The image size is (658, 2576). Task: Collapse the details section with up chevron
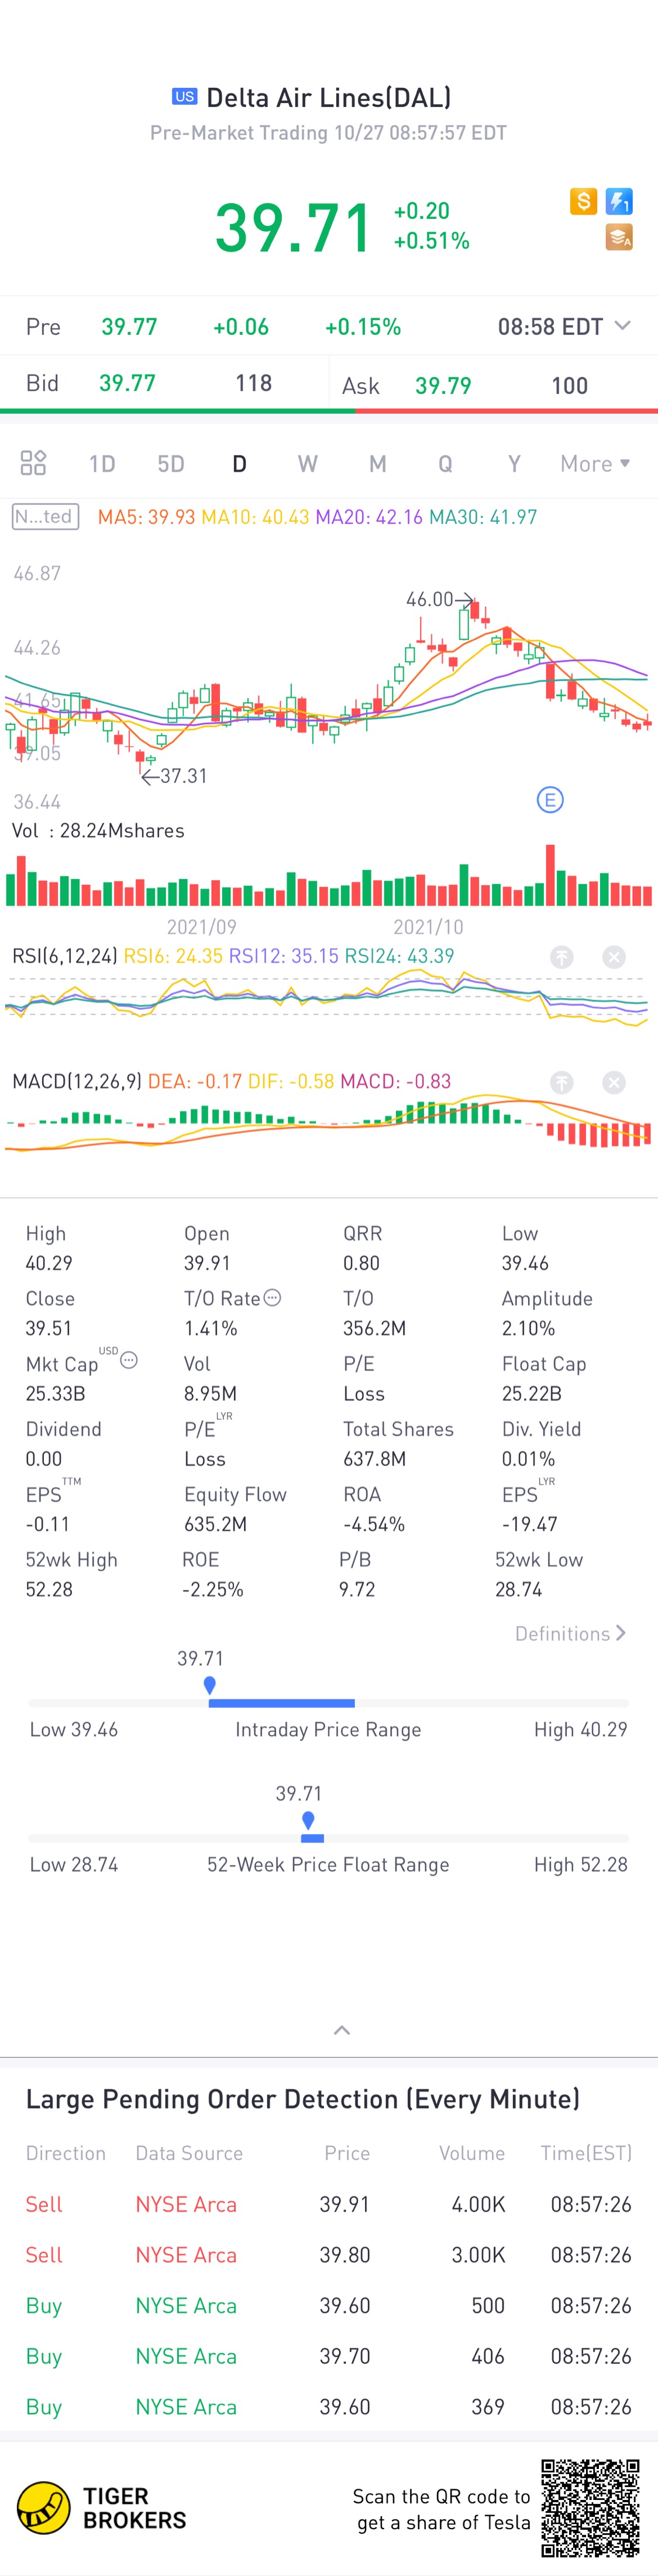tap(341, 2030)
